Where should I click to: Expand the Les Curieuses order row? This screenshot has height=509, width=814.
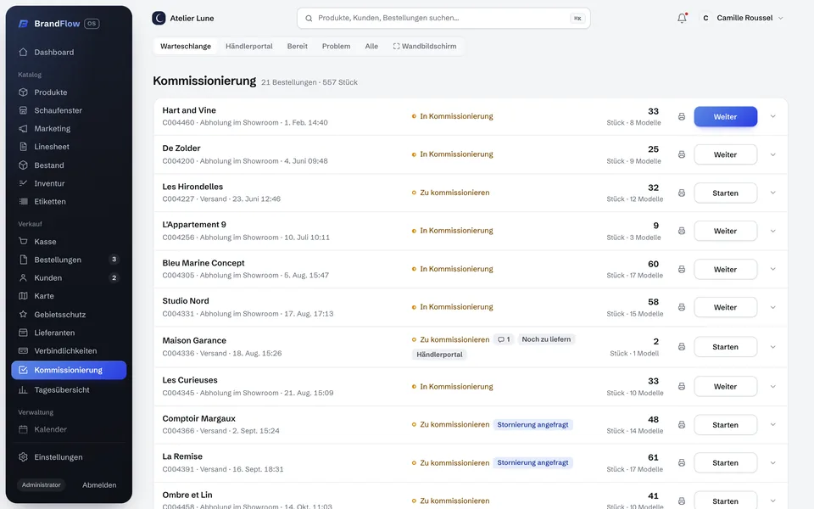773,387
